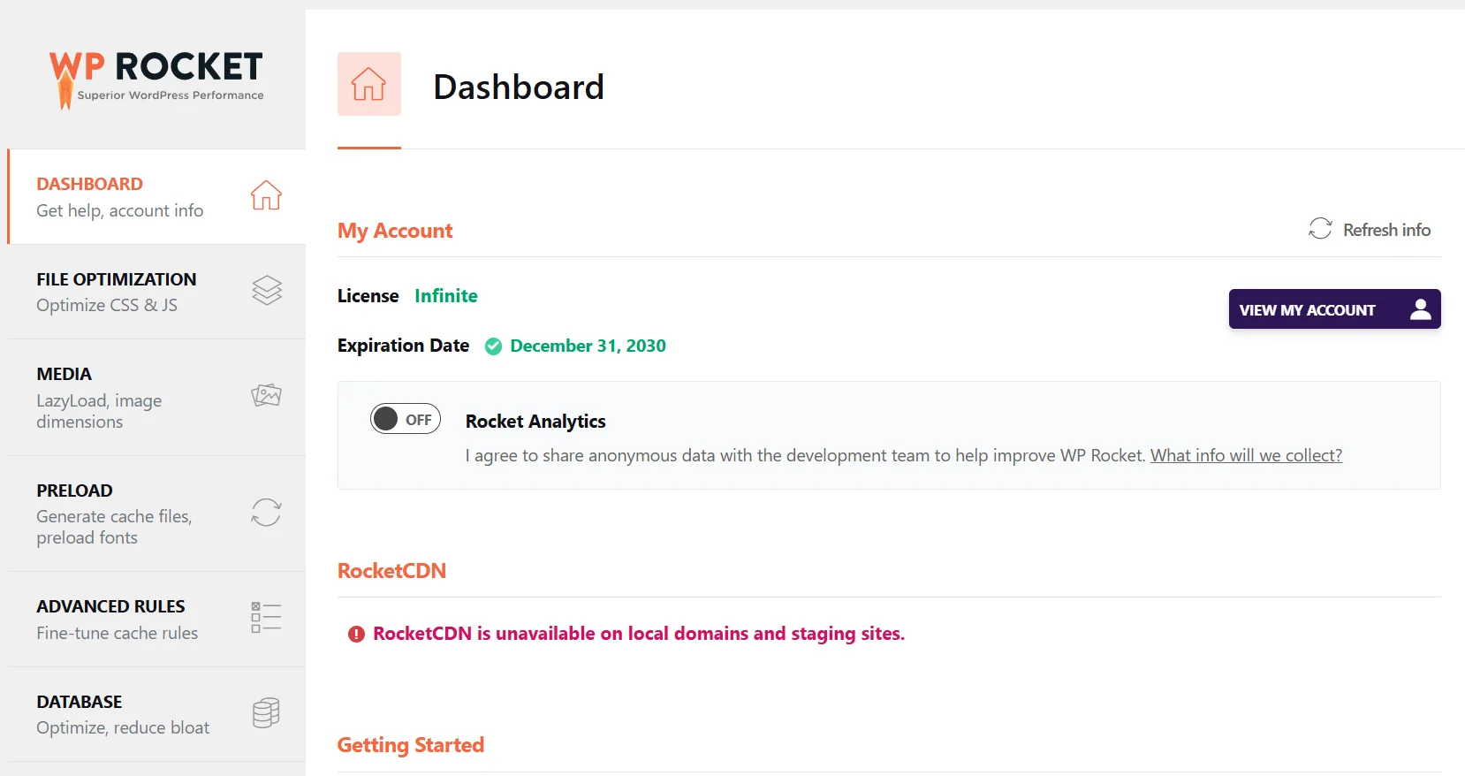The width and height of the screenshot is (1465, 776).
Task: Click the Advanced Rules checklist icon
Action: (x=266, y=617)
